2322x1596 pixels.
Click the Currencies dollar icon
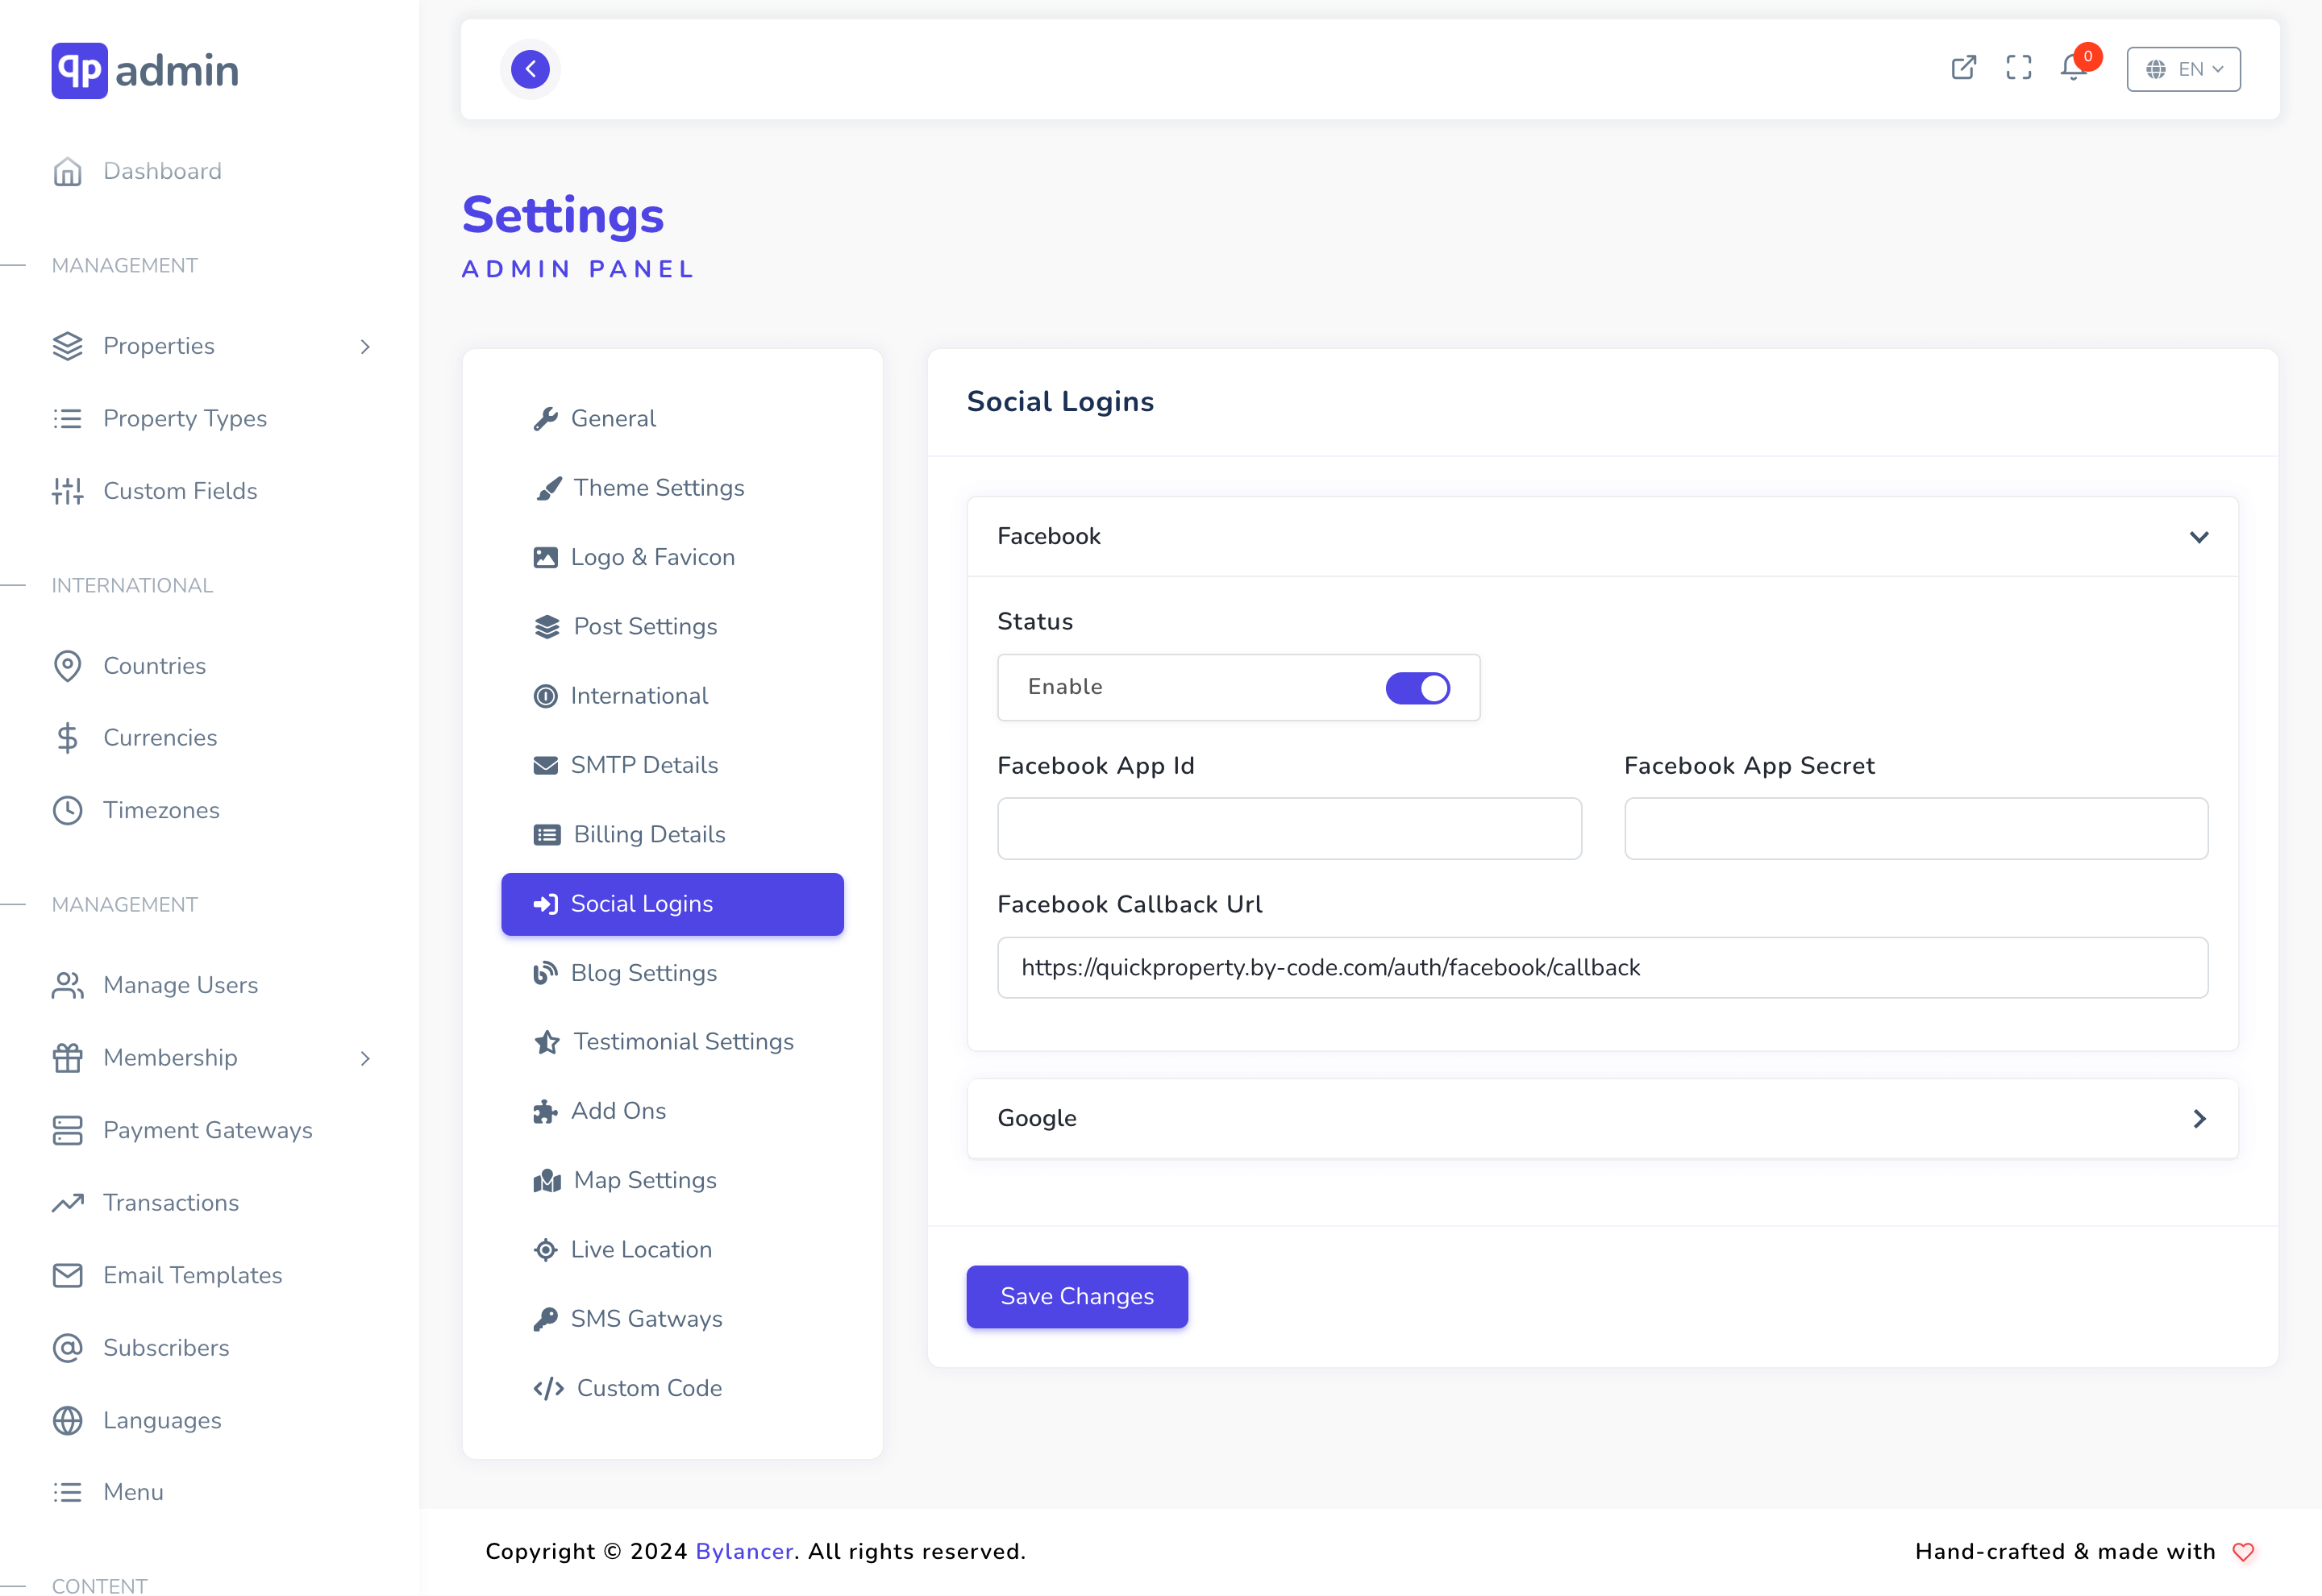click(67, 738)
